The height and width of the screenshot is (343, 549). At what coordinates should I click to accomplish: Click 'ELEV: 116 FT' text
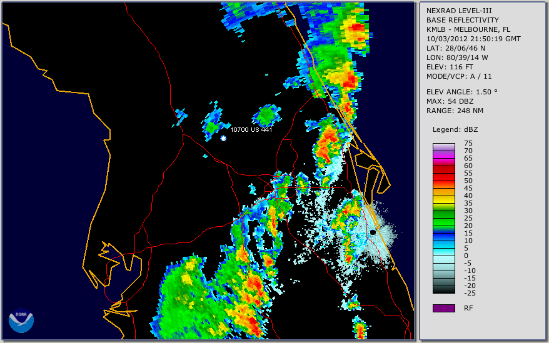[450, 67]
